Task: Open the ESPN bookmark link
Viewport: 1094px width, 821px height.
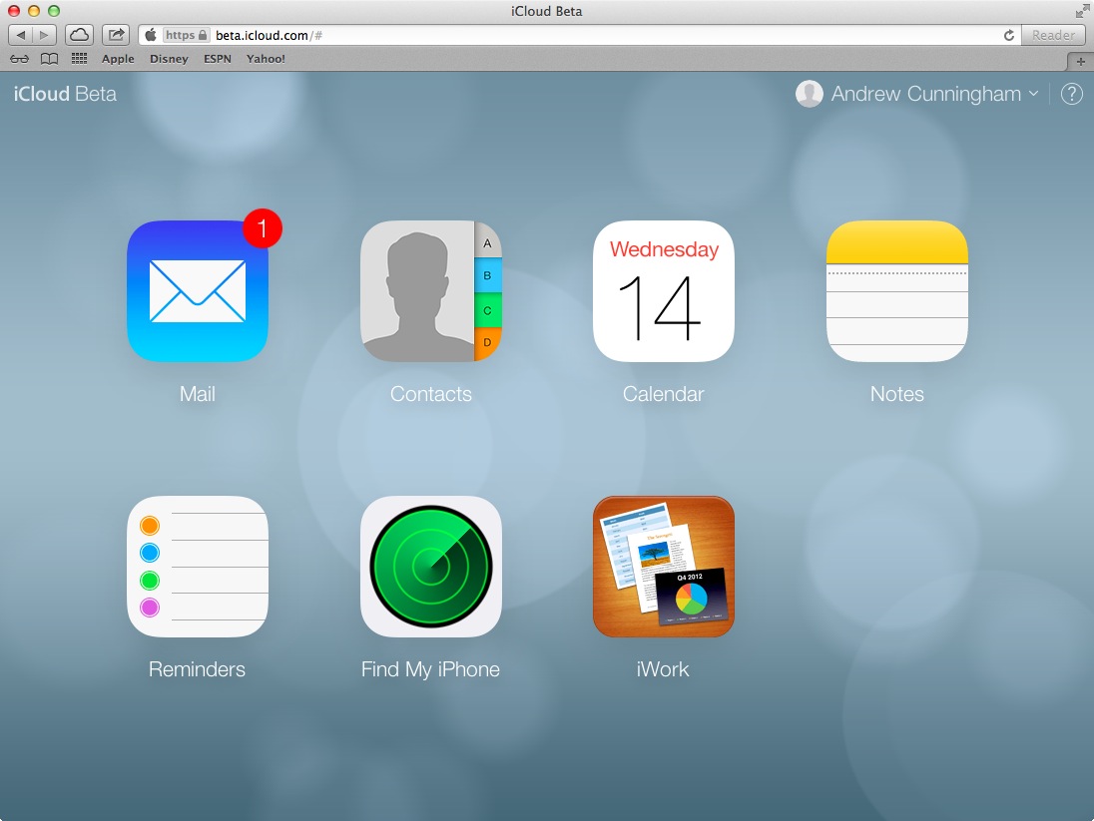Action: click(x=217, y=59)
